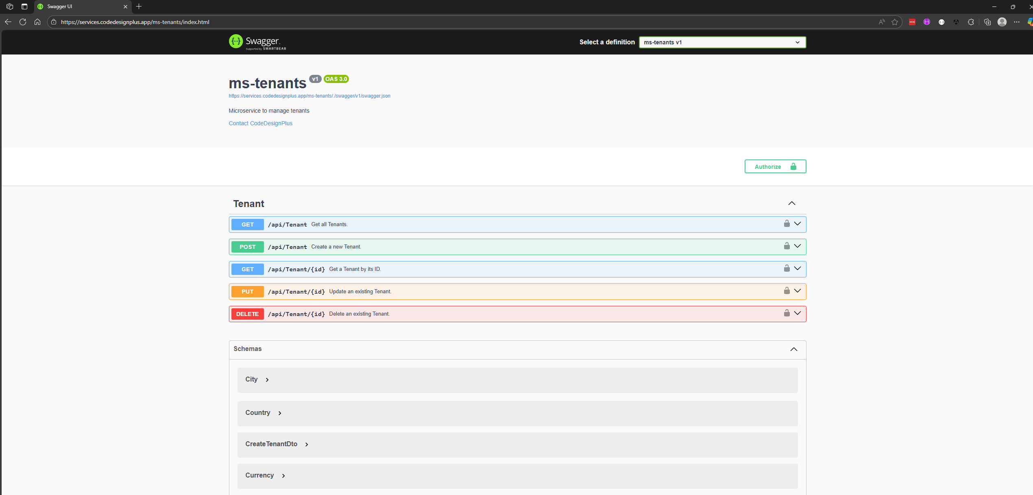Open the tab actions menu icon

point(24,7)
